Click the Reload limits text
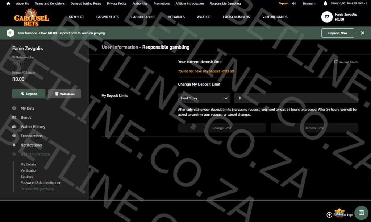371x222 pixels. coord(348,62)
